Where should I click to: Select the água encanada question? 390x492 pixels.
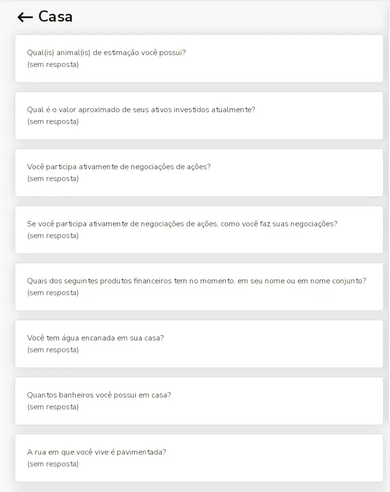[199, 344]
